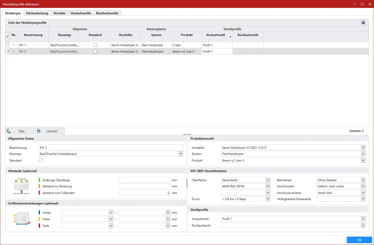Open the Raumtyp dropdown
This screenshot has width=374, height=245.
click(x=181, y=154)
